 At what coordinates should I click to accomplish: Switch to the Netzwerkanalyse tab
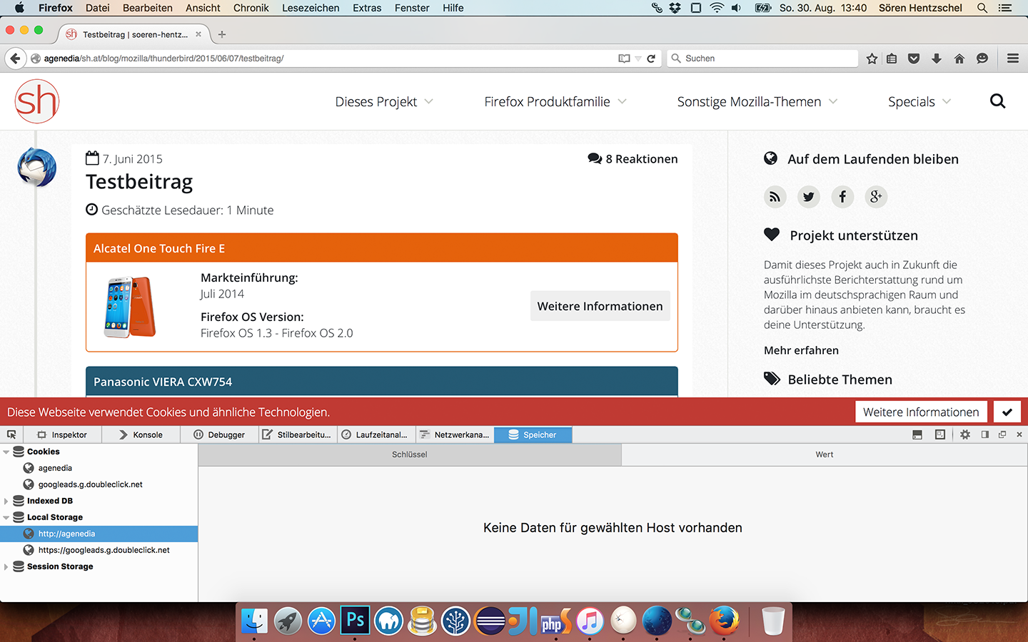point(454,434)
